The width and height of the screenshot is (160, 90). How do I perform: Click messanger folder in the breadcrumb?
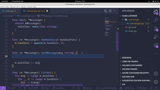tap(8, 16)
